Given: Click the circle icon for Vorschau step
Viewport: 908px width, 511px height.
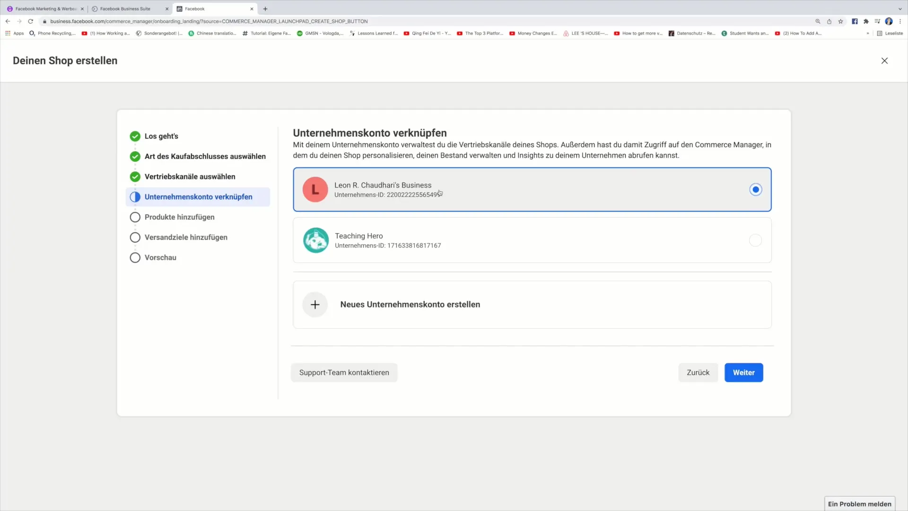Looking at the screenshot, I should (x=135, y=257).
